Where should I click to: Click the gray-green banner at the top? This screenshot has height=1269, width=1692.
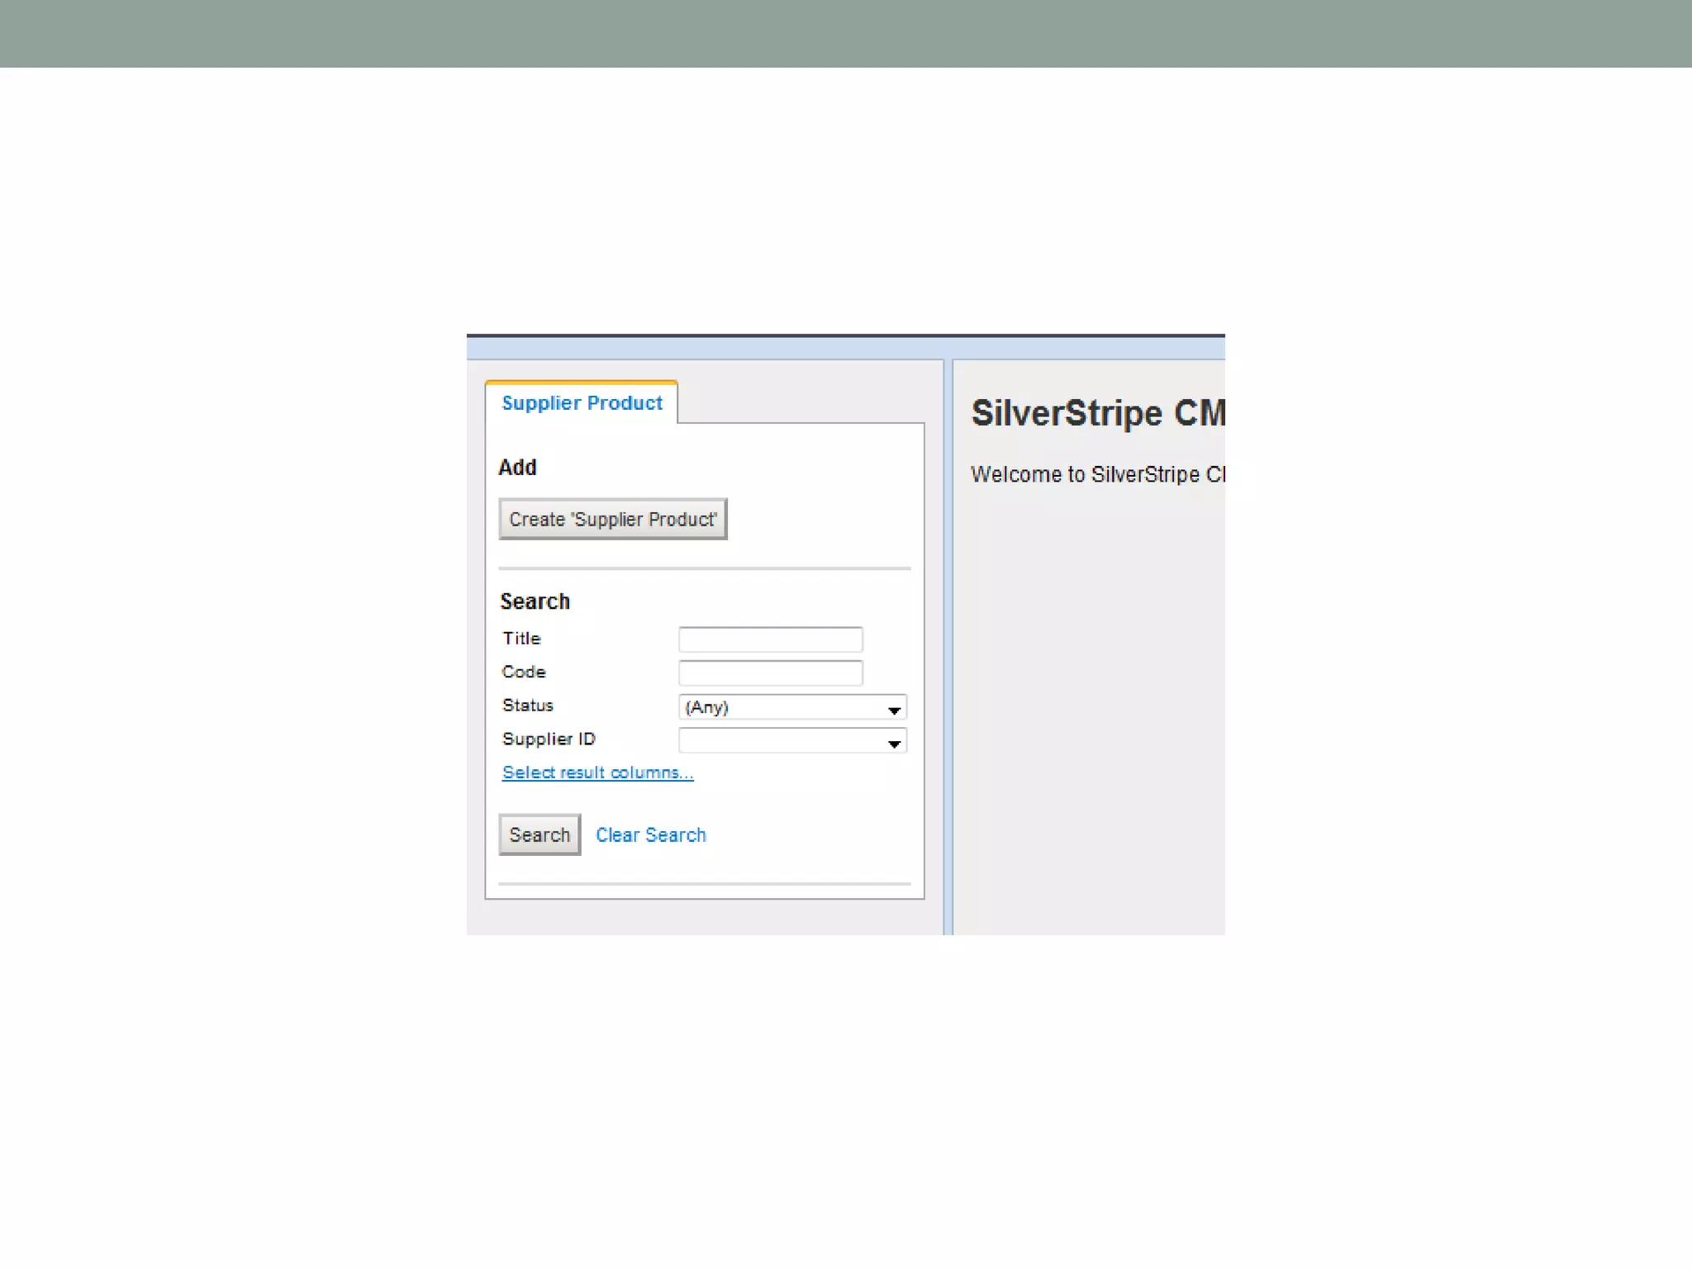click(846, 33)
